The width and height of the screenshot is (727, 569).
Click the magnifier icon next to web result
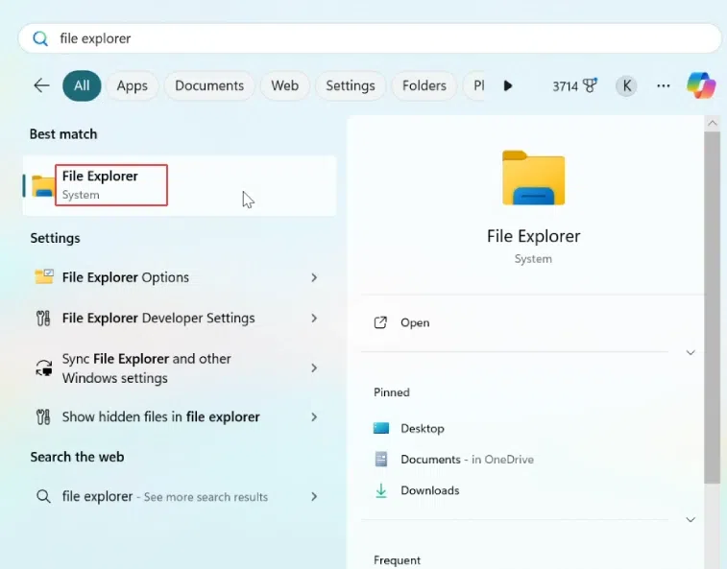[43, 497]
